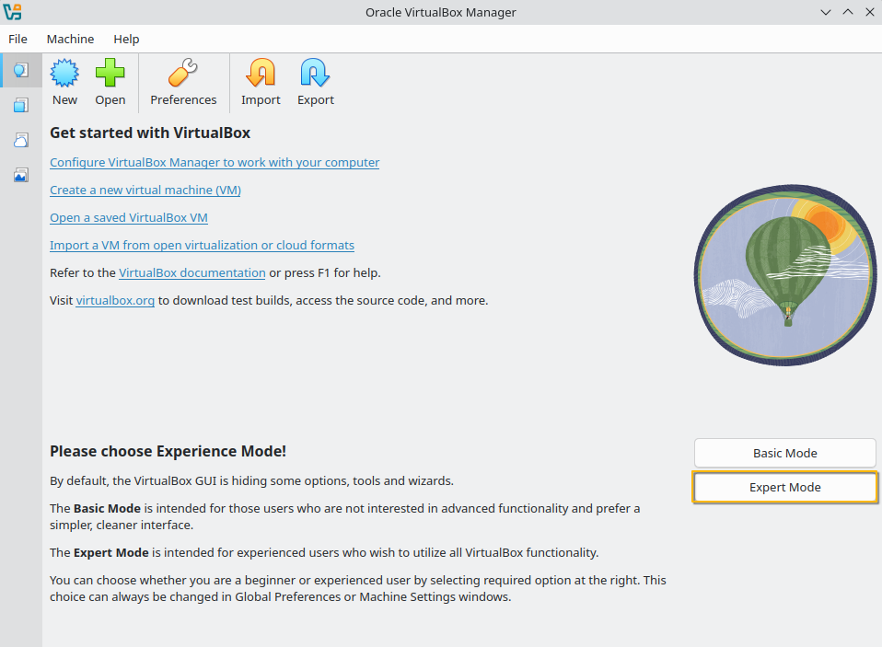Open the Machines tool in the sidebar
Screen dimensions: 882x647
(20, 105)
